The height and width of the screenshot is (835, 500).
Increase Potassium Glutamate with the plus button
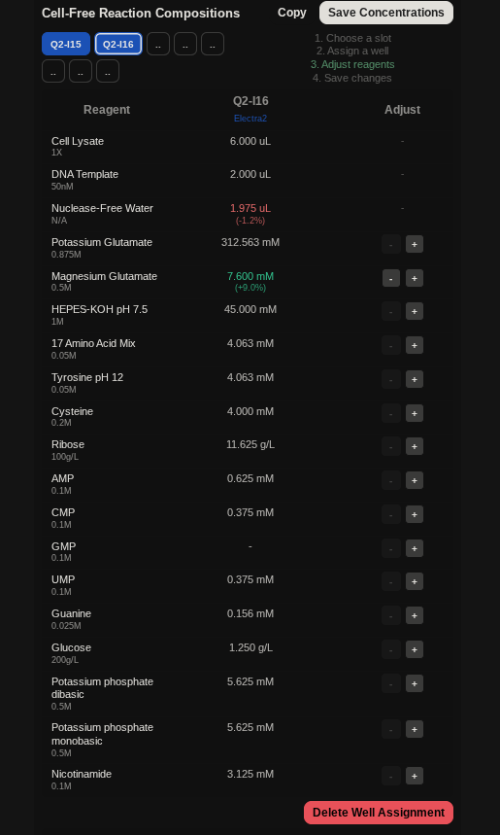click(x=415, y=244)
